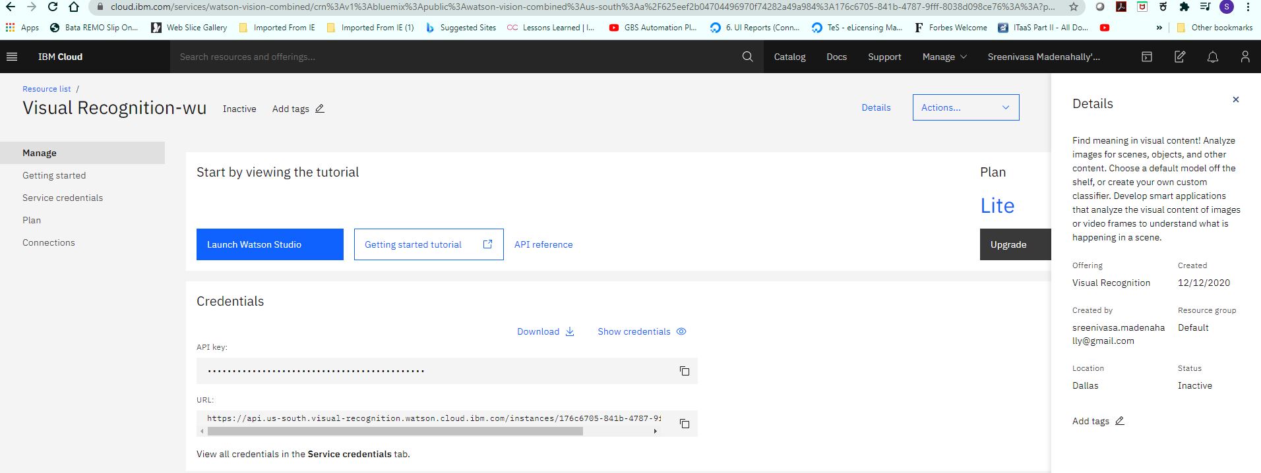Click the pencil icon beside Add tags in title

pos(320,109)
